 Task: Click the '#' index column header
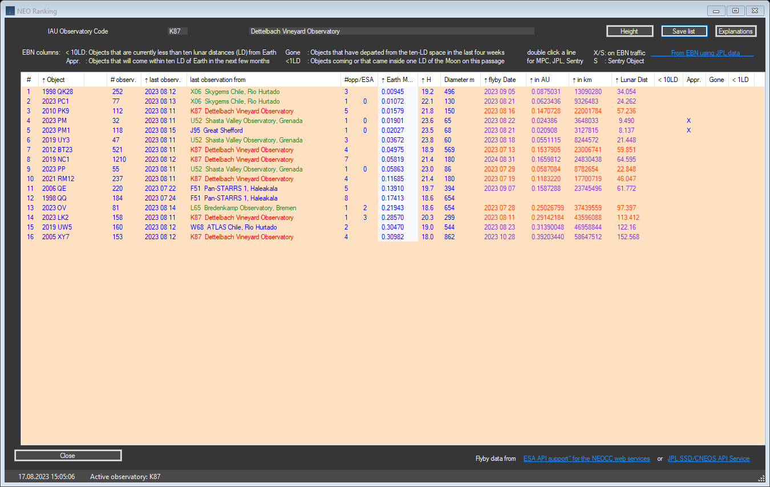[x=30, y=80]
